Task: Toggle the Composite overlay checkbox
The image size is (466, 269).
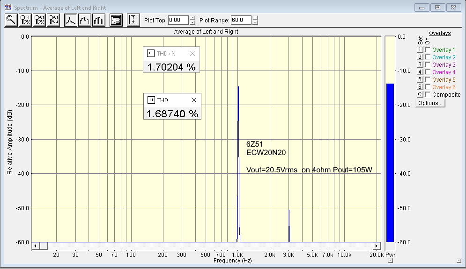Action: (x=428, y=95)
